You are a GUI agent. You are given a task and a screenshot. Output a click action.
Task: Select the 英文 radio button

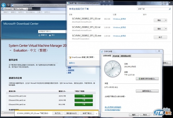[50, 35]
